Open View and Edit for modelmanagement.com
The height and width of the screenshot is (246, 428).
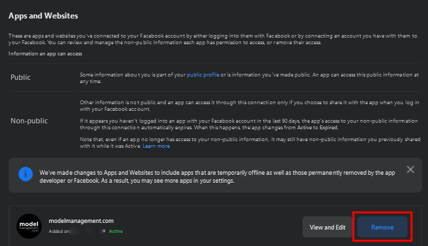pos(328,227)
